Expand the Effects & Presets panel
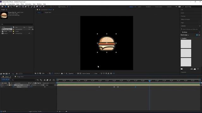This screenshot has height=113, width=202. (x=185, y=19)
